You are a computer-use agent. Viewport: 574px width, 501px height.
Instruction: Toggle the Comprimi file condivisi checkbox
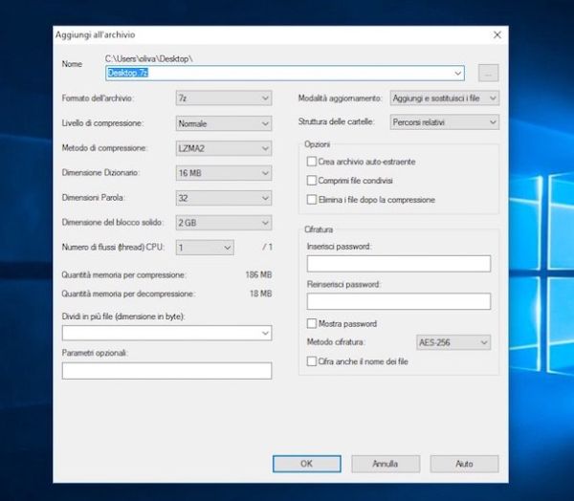coord(311,181)
